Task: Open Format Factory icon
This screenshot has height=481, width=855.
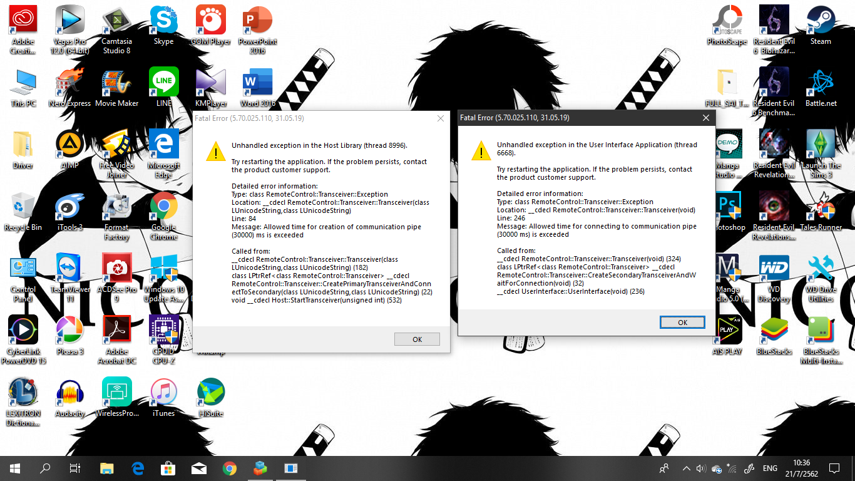Action: pyautogui.click(x=116, y=215)
